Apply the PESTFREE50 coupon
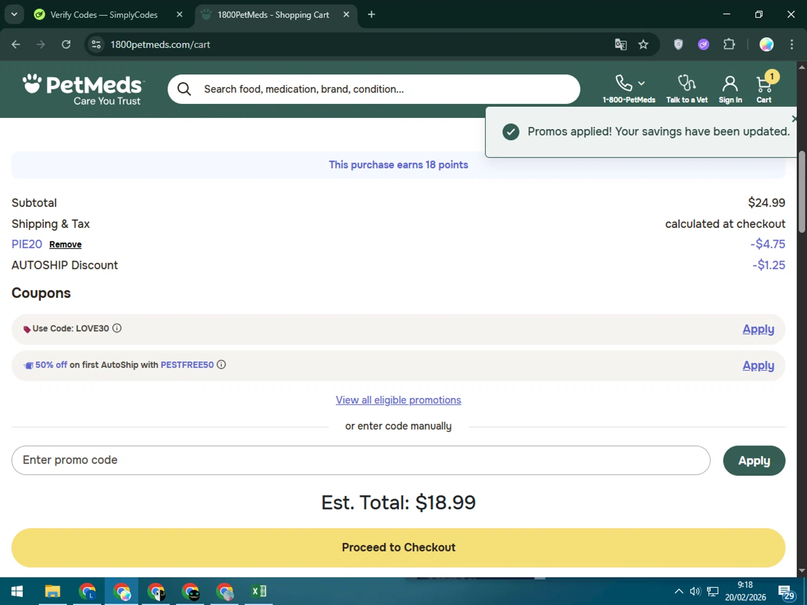807x605 pixels. coord(758,366)
